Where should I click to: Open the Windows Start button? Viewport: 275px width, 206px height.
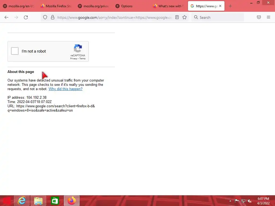click(6, 201)
